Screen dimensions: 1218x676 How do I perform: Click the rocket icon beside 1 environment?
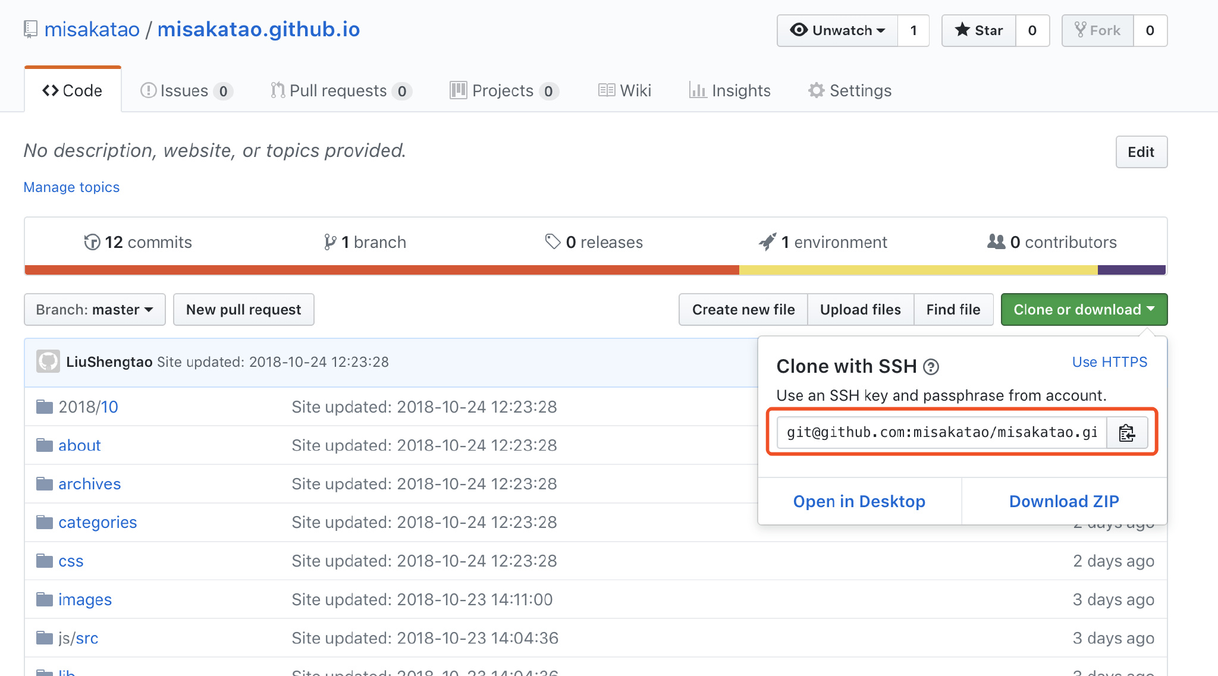pos(767,242)
